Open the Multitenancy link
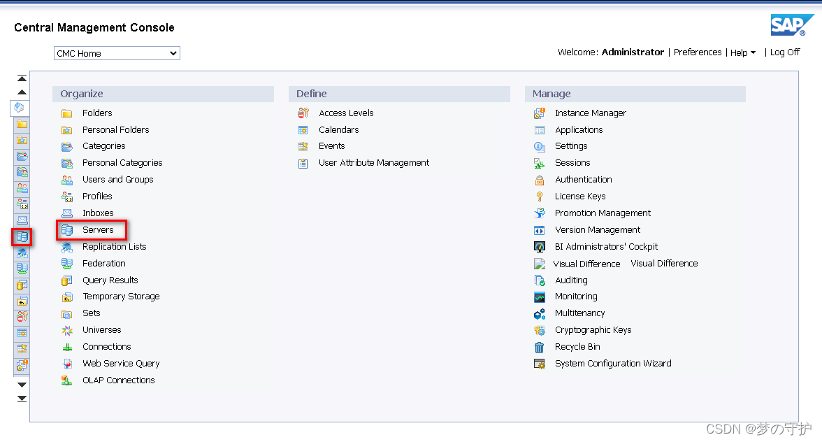The width and height of the screenshot is (822, 442). pyautogui.click(x=580, y=313)
